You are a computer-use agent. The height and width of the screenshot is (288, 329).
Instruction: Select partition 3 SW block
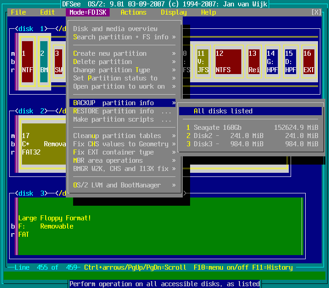pyautogui.click(x=59, y=62)
